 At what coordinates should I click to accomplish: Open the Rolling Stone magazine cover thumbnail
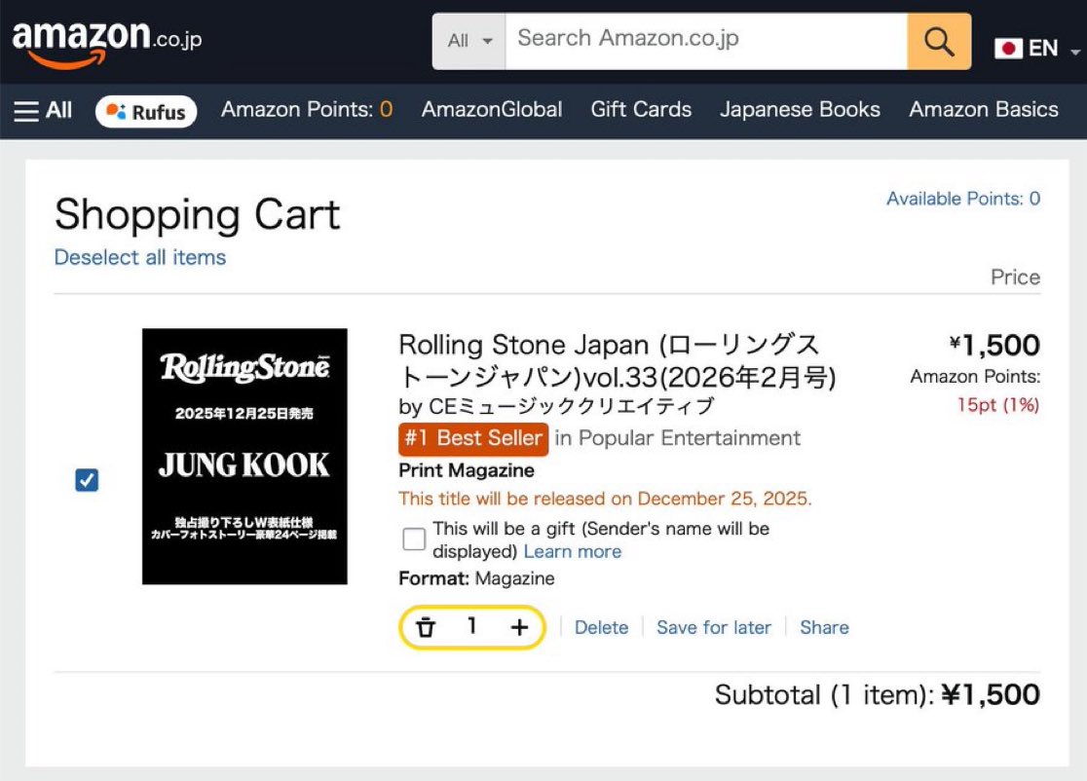244,457
